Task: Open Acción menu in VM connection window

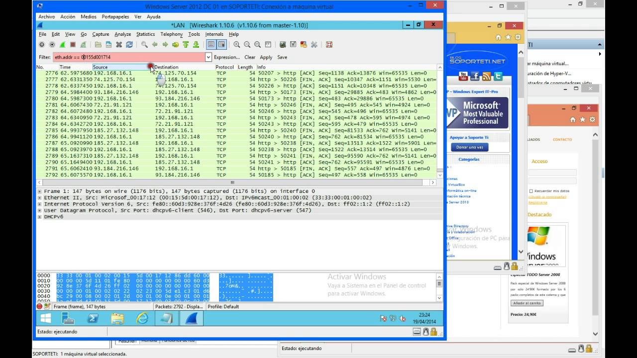Action: 68,16
